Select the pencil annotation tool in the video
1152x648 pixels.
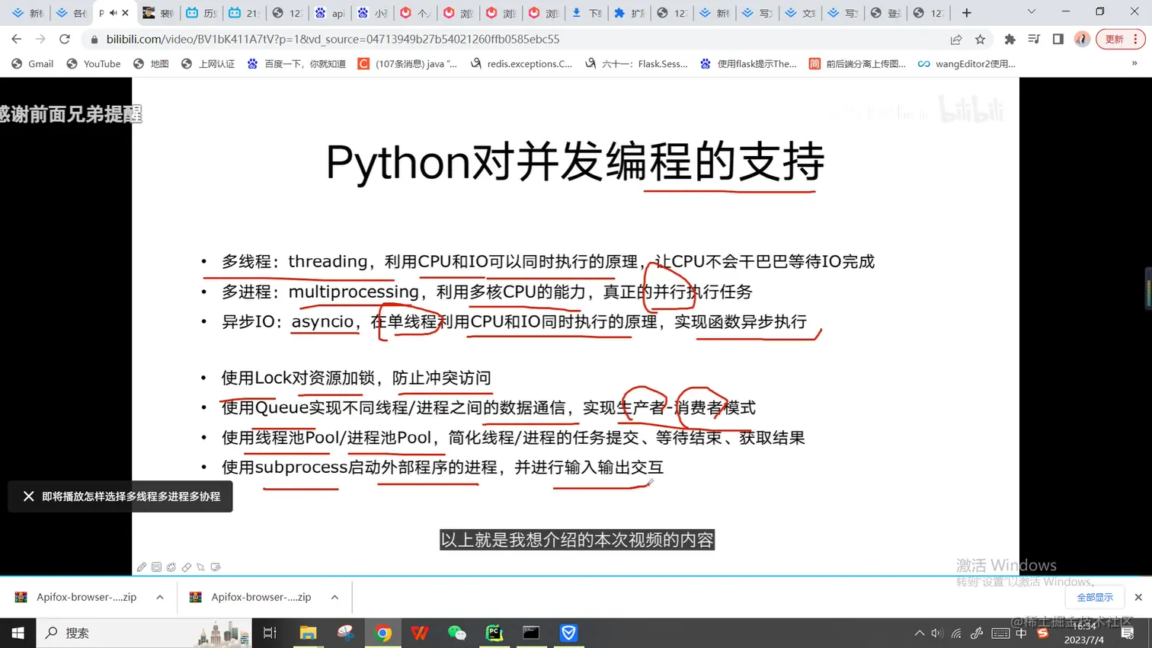[x=142, y=567]
